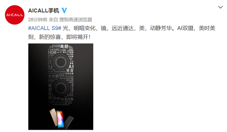Click the post text starting with 光，明暗变化
This screenshot has width=227, height=132.
122,33
